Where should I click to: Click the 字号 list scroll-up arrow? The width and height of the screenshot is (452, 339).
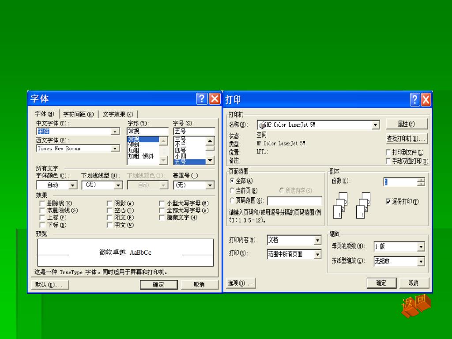(x=210, y=141)
